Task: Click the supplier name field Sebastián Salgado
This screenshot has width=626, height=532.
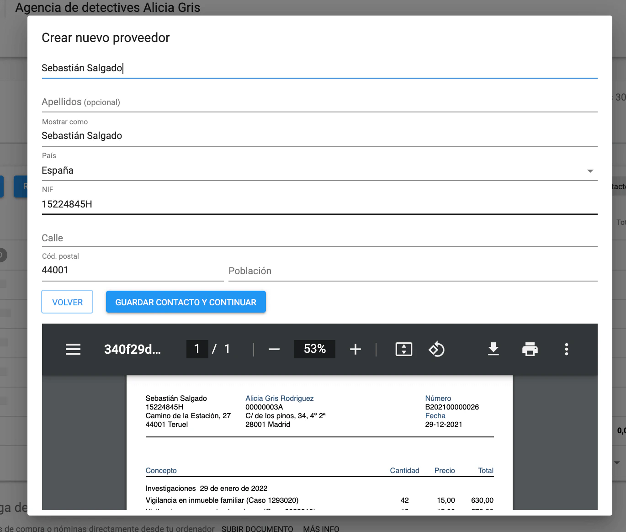Action: [319, 68]
